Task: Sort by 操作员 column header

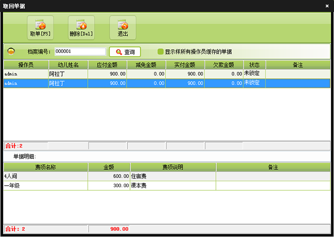Action: tap(26, 65)
